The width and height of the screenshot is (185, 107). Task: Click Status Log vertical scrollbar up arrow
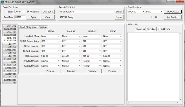pyautogui.click(x=181, y=34)
